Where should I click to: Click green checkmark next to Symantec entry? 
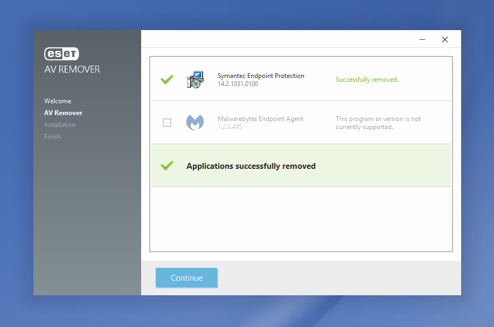tap(167, 80)
